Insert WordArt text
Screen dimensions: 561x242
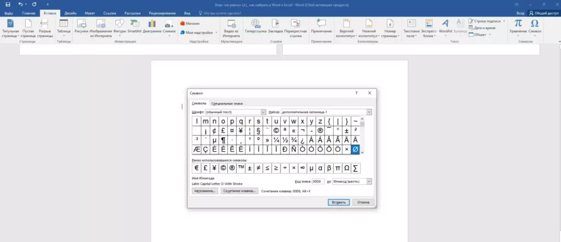coord(445,28)
